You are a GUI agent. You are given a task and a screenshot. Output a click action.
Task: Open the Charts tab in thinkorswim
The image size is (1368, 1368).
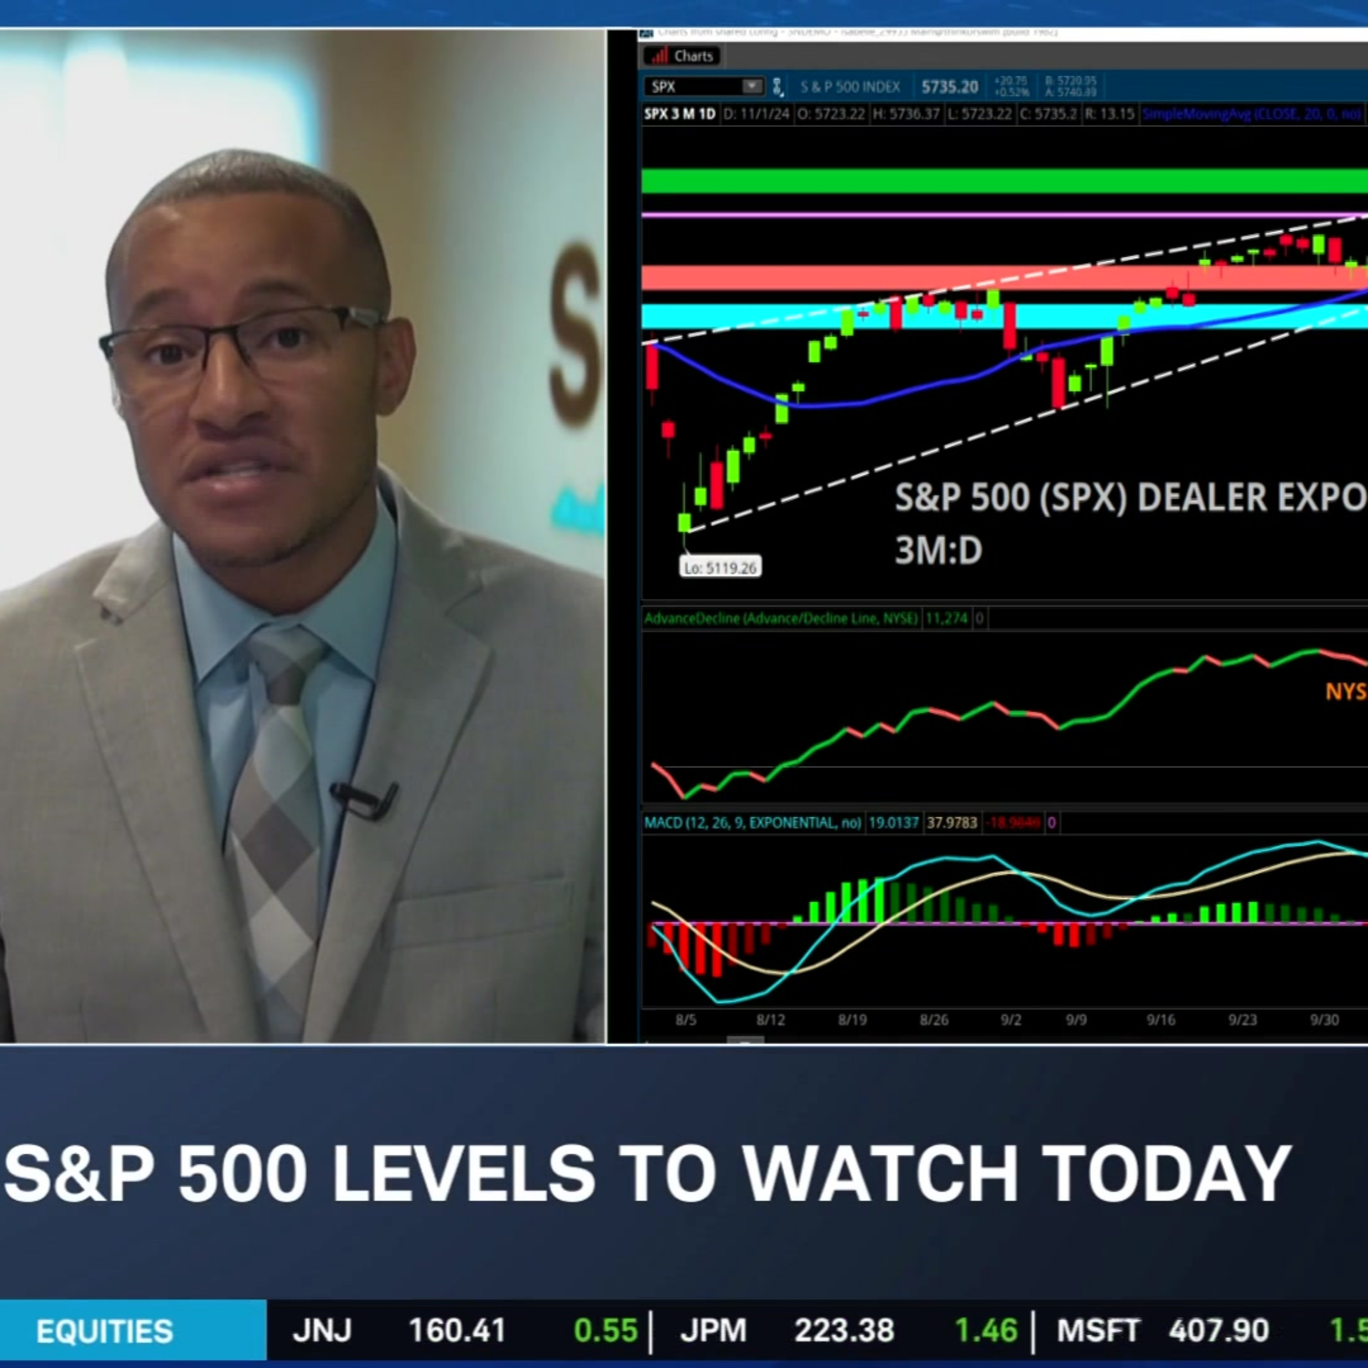click(682, 56)
